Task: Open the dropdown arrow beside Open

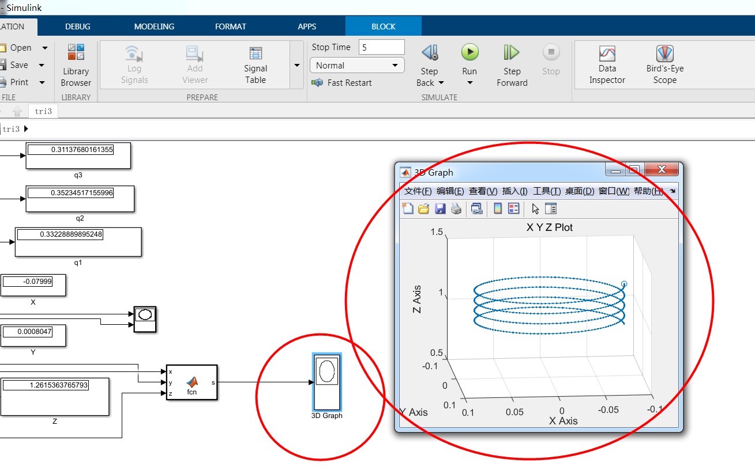Action: 44,48
